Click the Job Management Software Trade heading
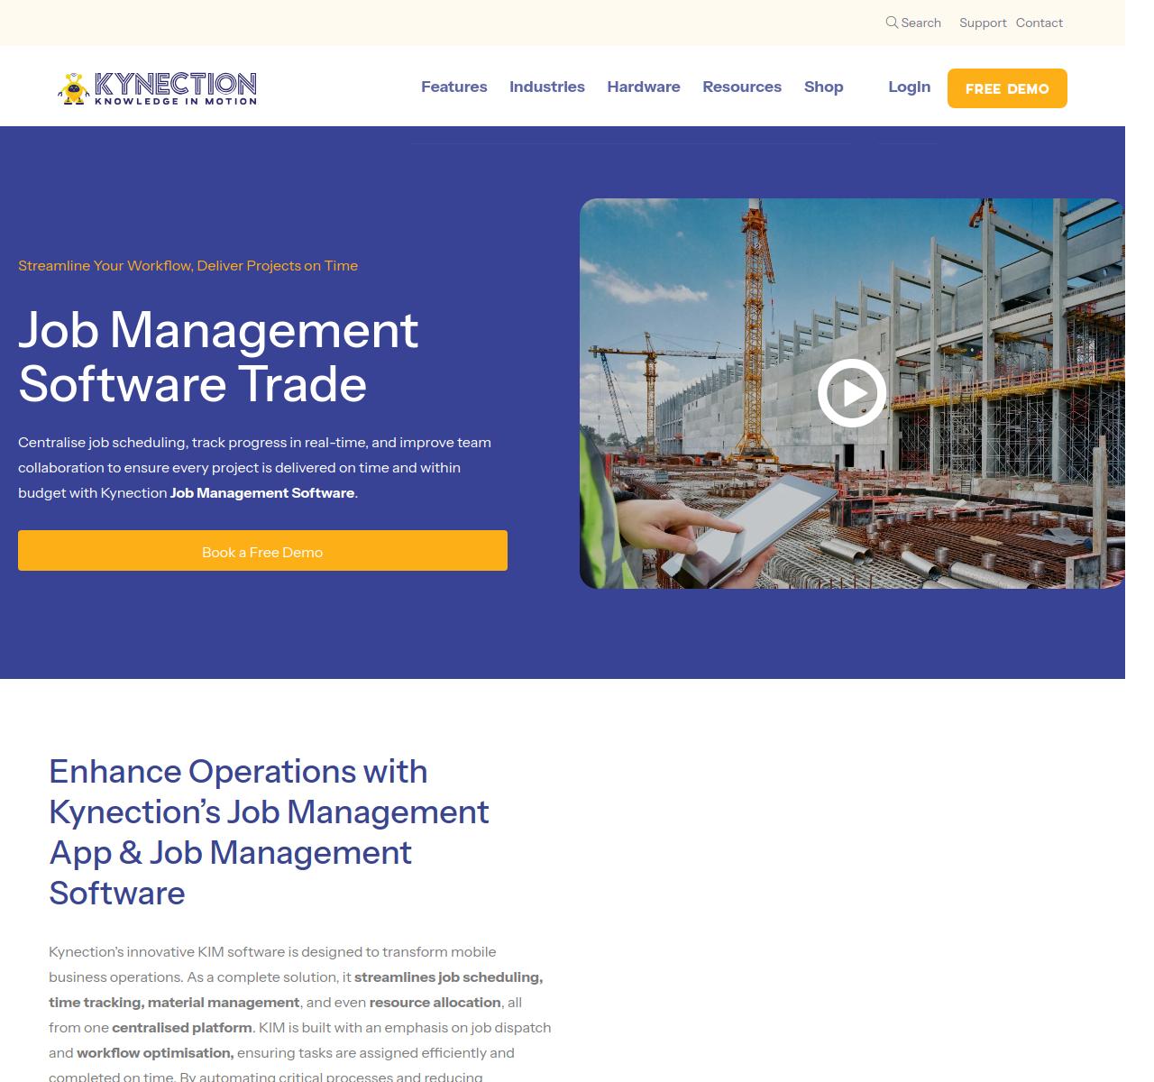1154x1082 pixels. [218, 356]
